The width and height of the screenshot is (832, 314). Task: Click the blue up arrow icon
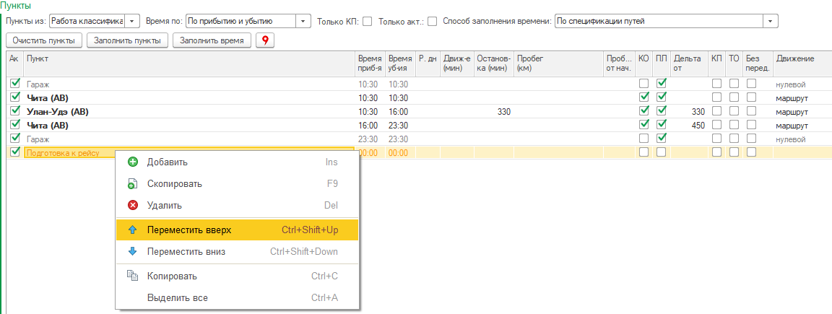pyautogui.click(x=132, y=230)
